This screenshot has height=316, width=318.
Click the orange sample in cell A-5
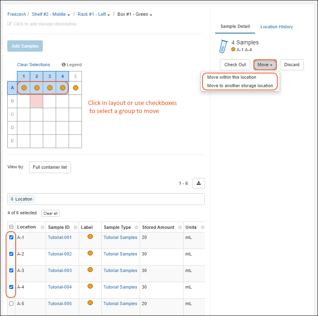tap(75, 88)
